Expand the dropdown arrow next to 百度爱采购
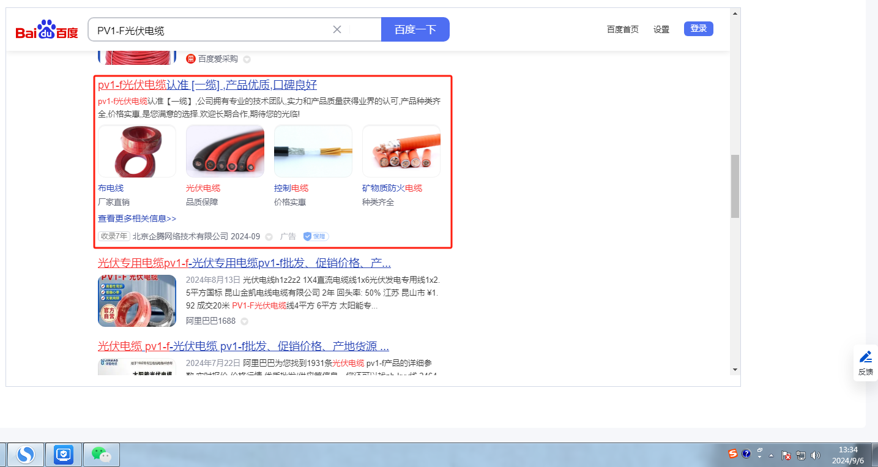This screenshot has width=878, height=467. pos(247,59)
